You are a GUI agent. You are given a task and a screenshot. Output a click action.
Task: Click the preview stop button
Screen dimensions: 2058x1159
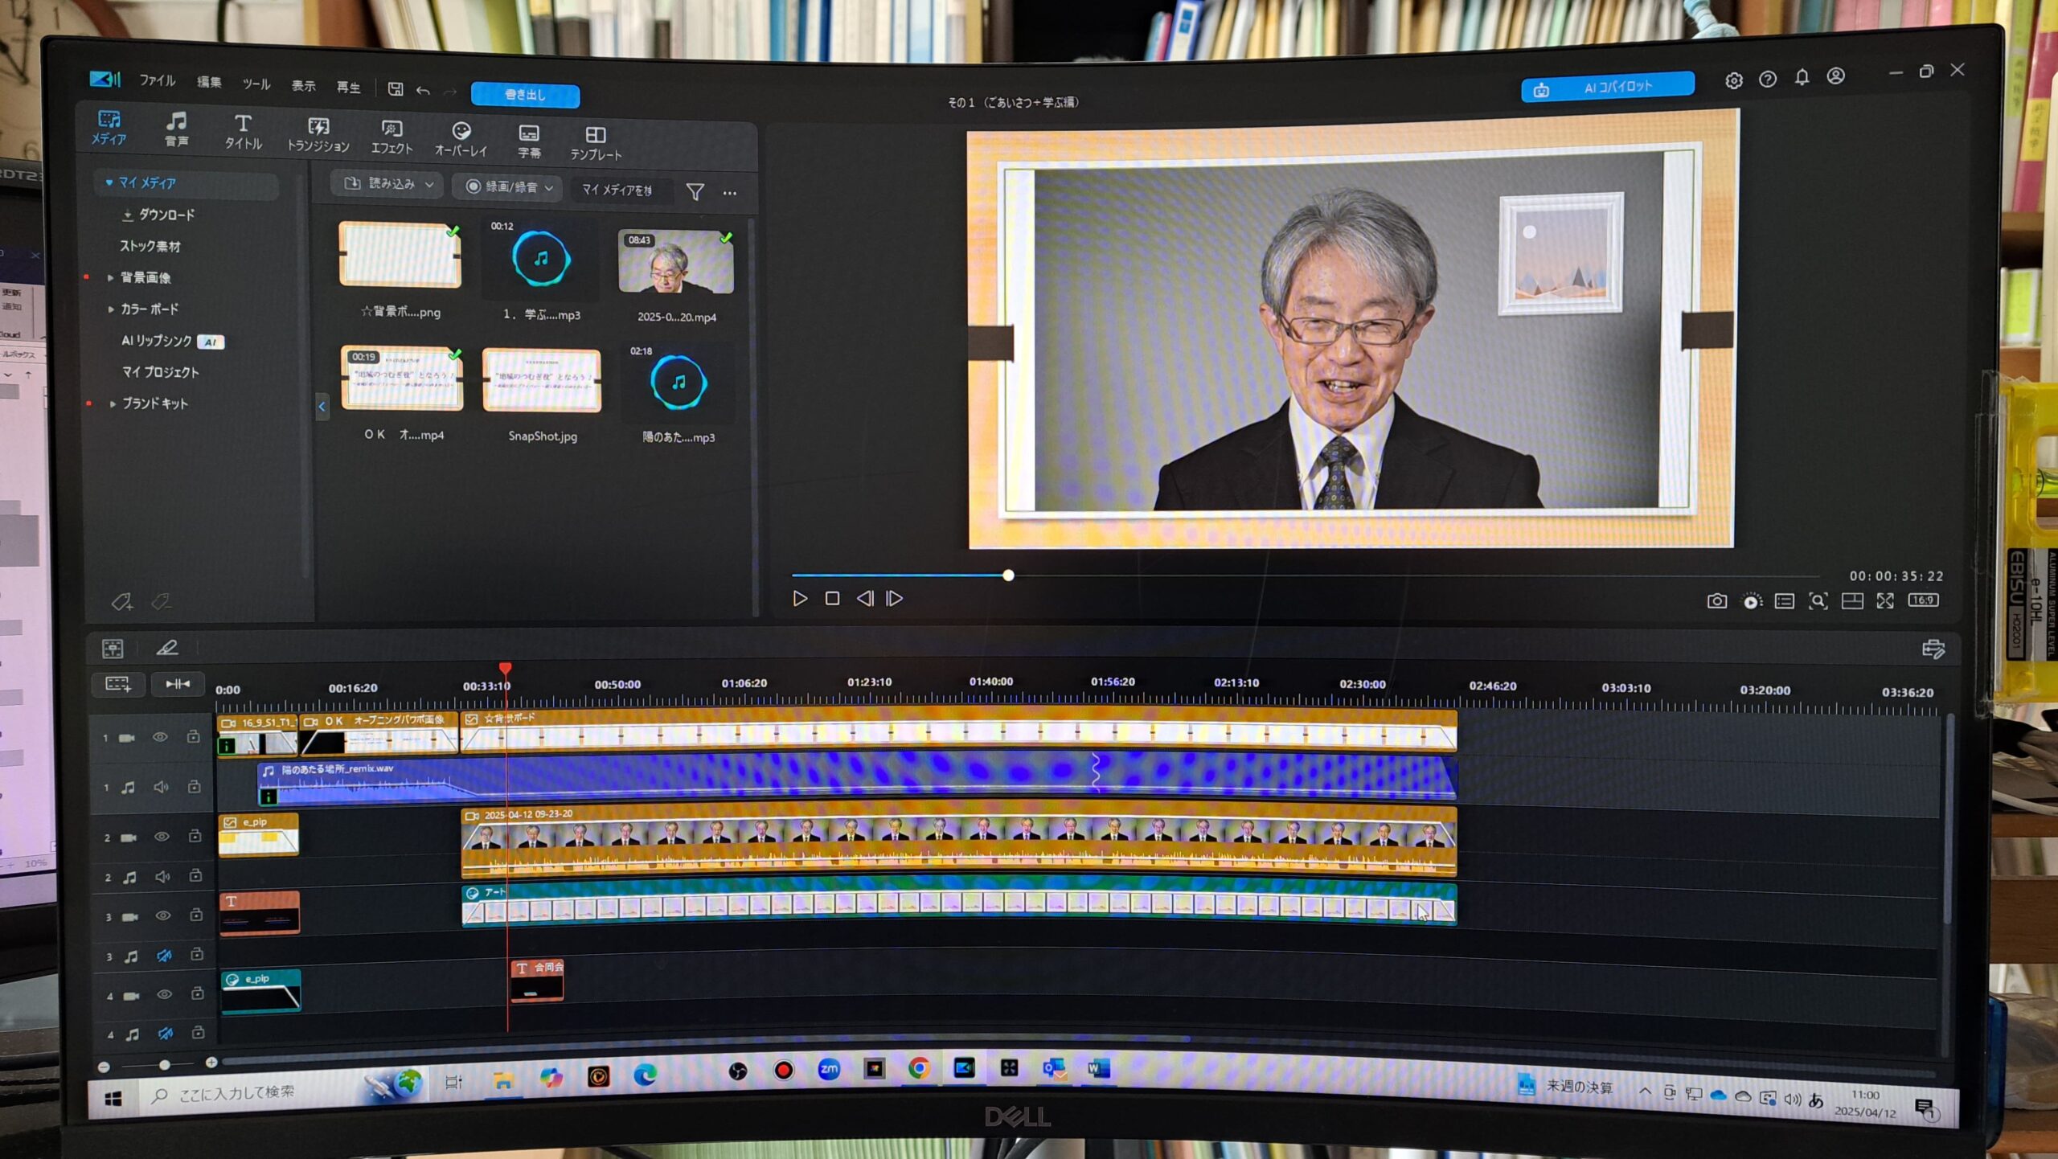click(832, 599)
